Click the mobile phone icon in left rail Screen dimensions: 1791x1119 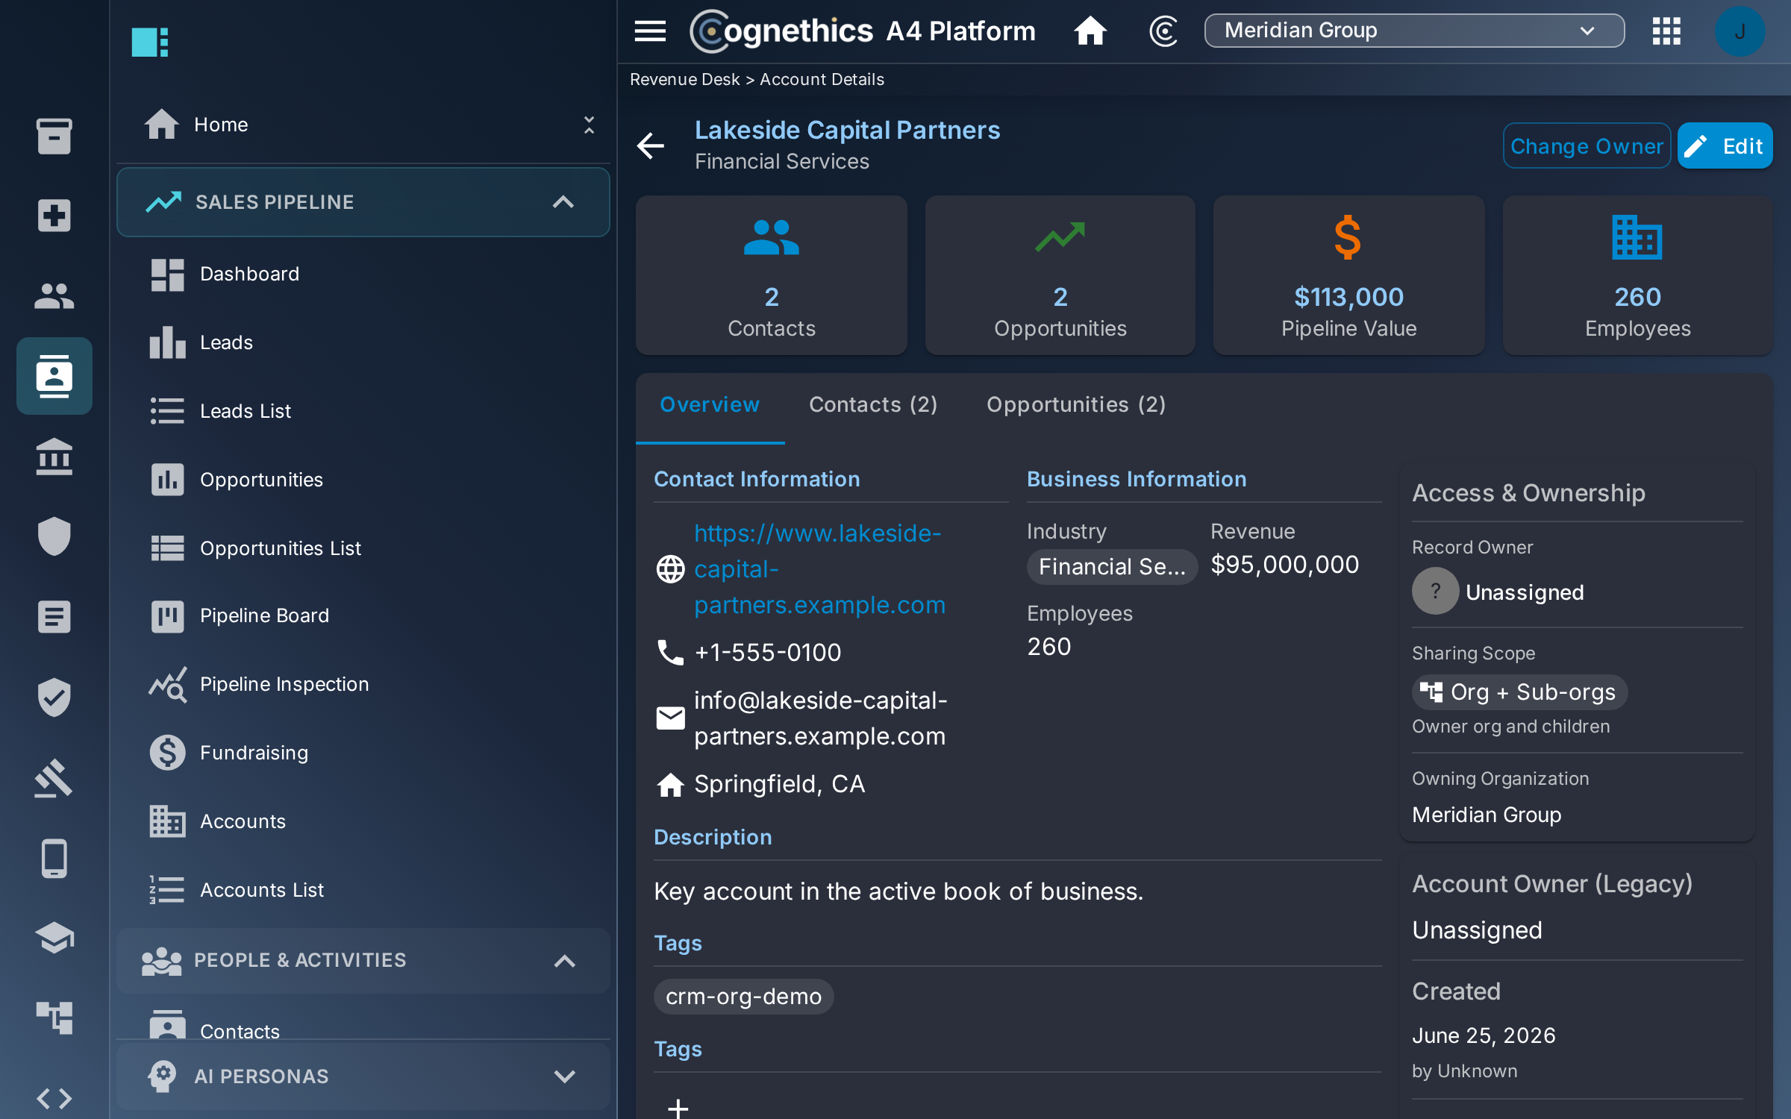click(54, 858)
